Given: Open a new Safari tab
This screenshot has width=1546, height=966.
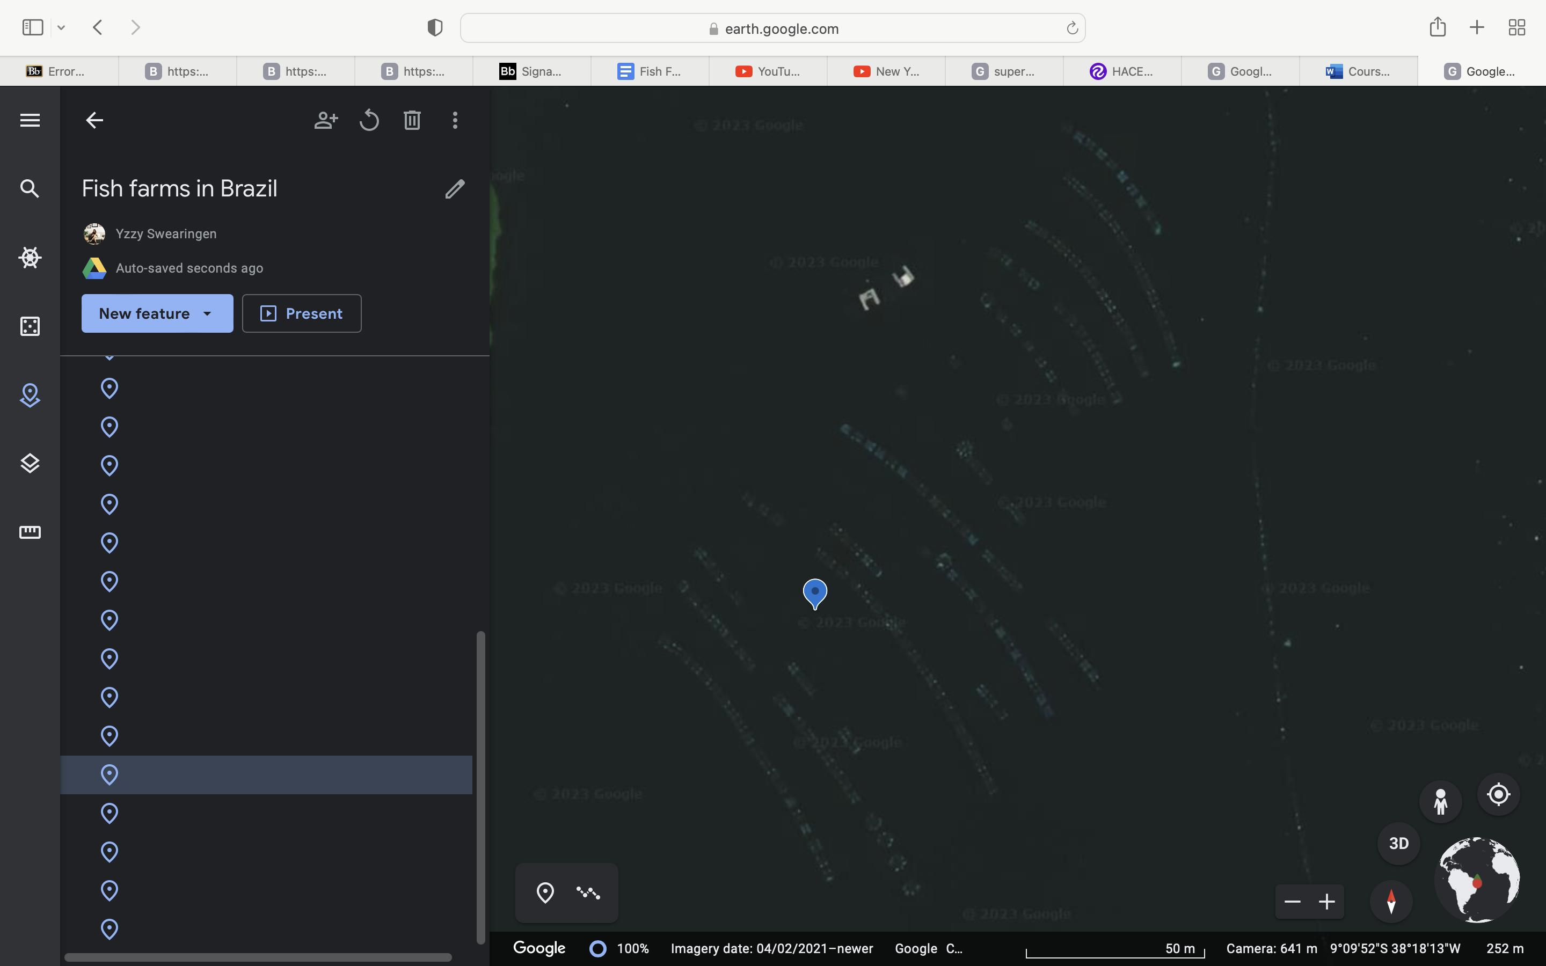Looking at the screenshot, I should point(1477,27).
